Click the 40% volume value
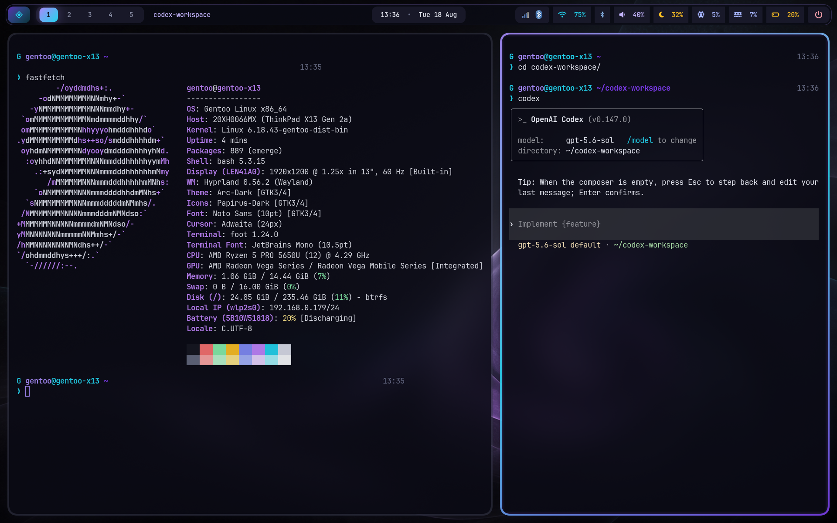Image resolution: width=837 pixels, height=523 pixels. click(x=639, y=15)
